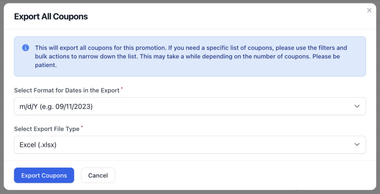Click red asterisk beside date format label
Viewport: 380px width, 194px height.
click(x=122, y=89)
